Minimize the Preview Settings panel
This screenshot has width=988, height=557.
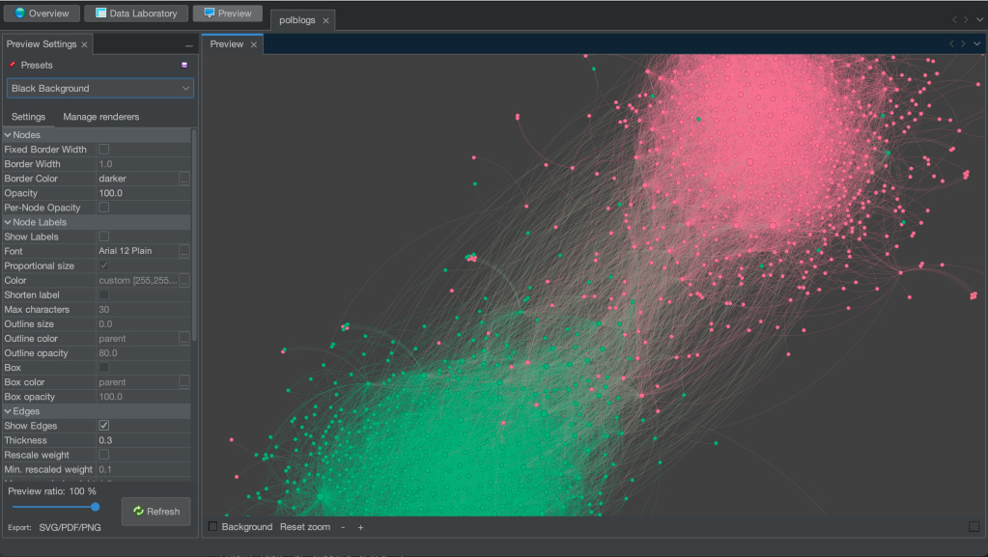point(189,45)
